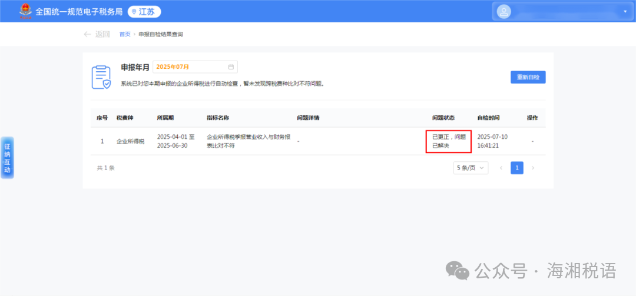Click the 全国统一规范电子税务局 title
This screenshot has height=296, width=636.
tap(79, 12)
